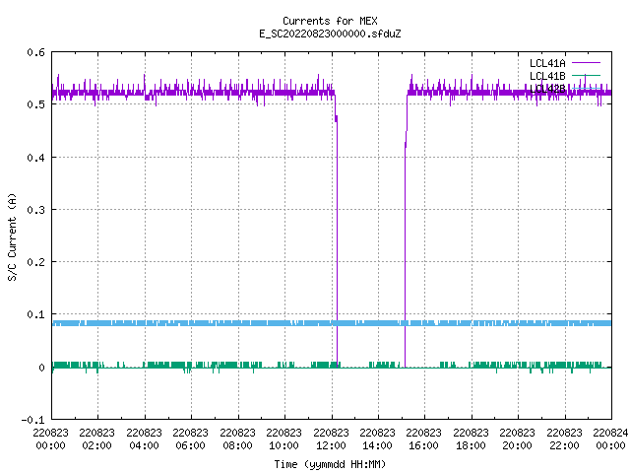Click the LCL41A legend label

tap(547, 63)
